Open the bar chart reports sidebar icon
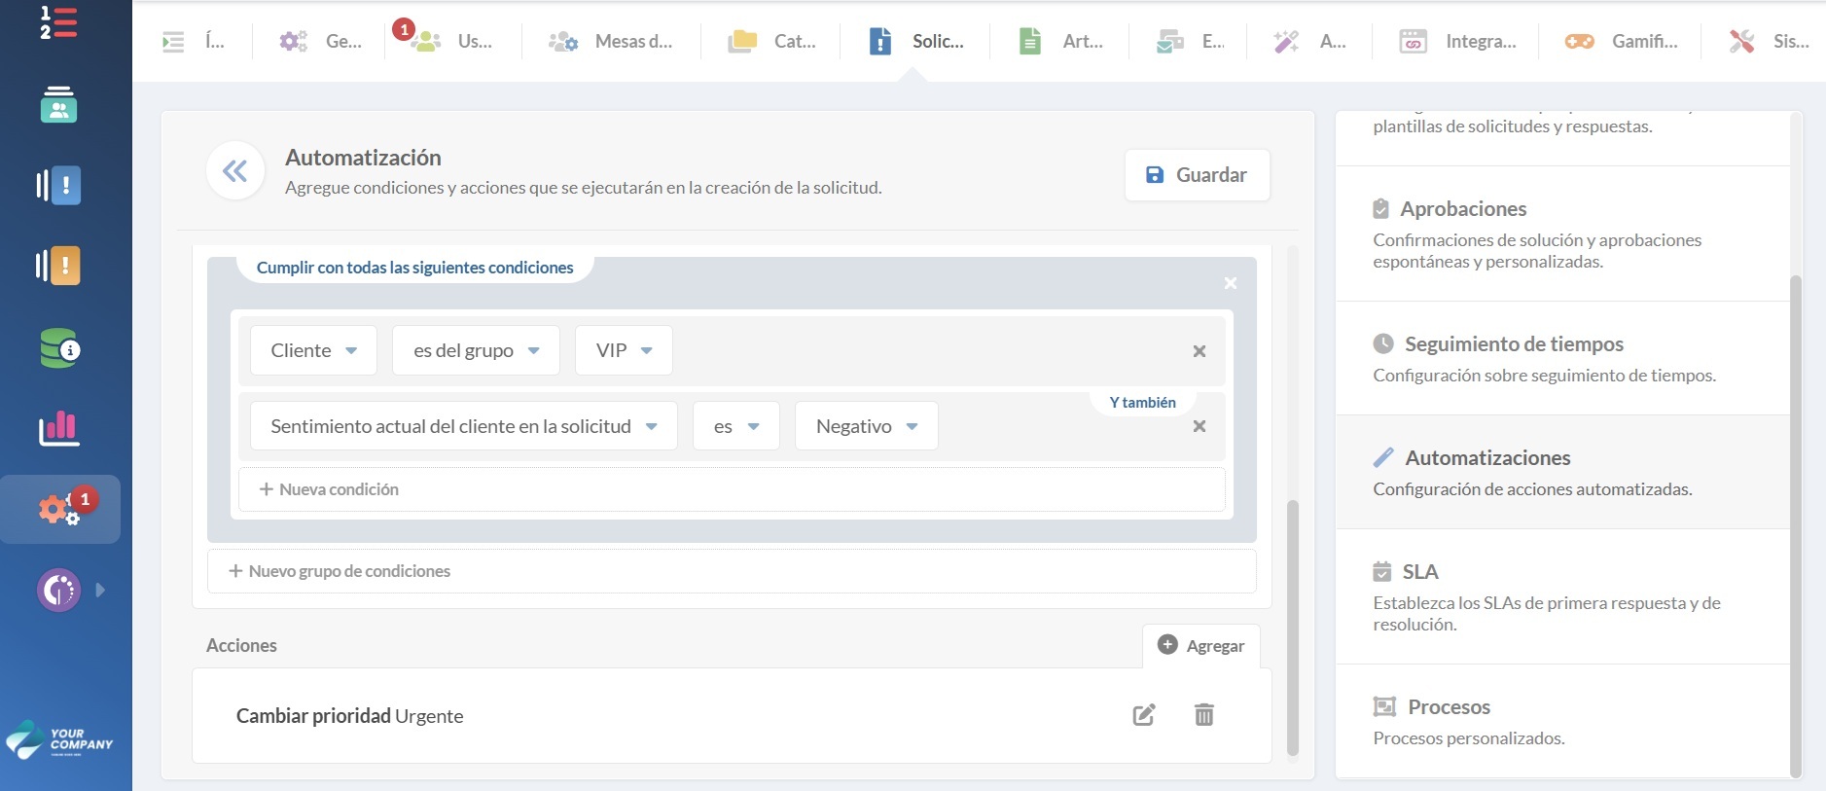This screenshot has height=791, width=1826. [59, 428]
